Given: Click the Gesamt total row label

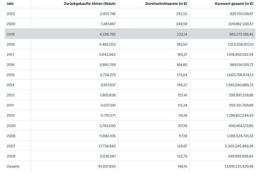Looking at the screenshot, I should 13,167.
